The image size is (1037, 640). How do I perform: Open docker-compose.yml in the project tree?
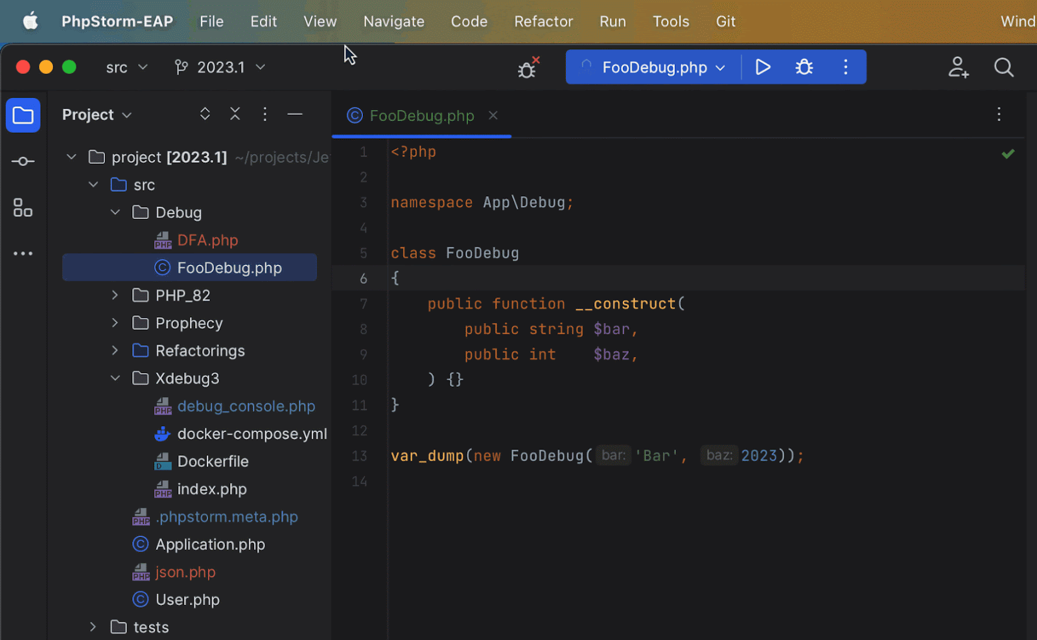tap(251, 434)
